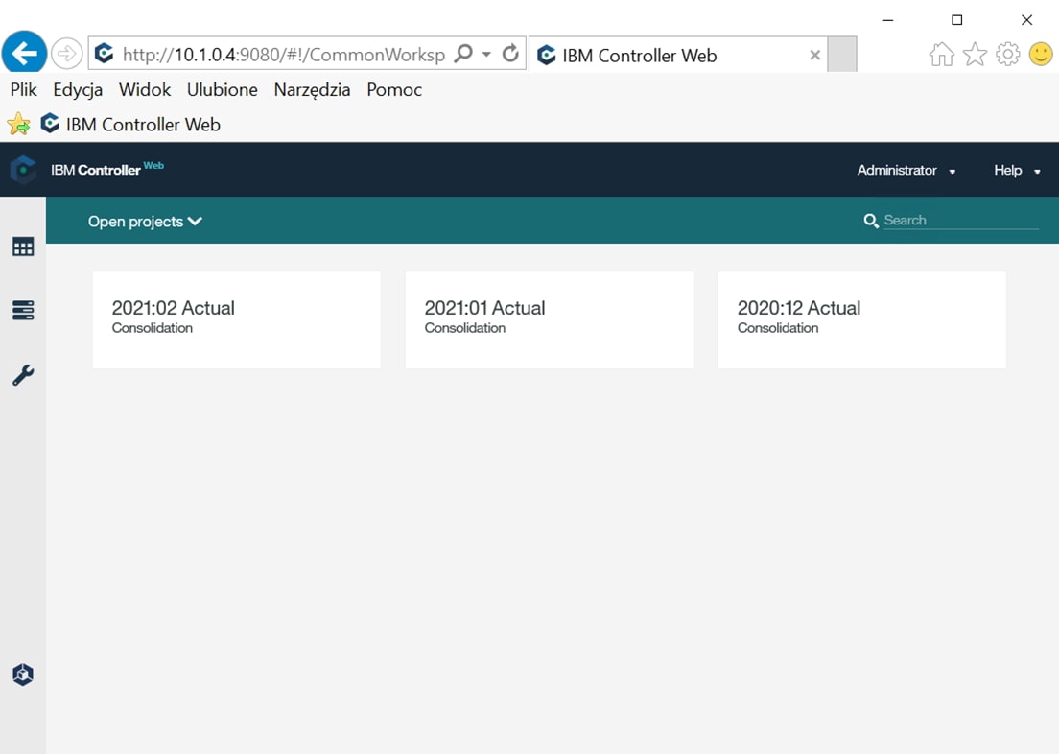Click the Search input field

(959, 221)
